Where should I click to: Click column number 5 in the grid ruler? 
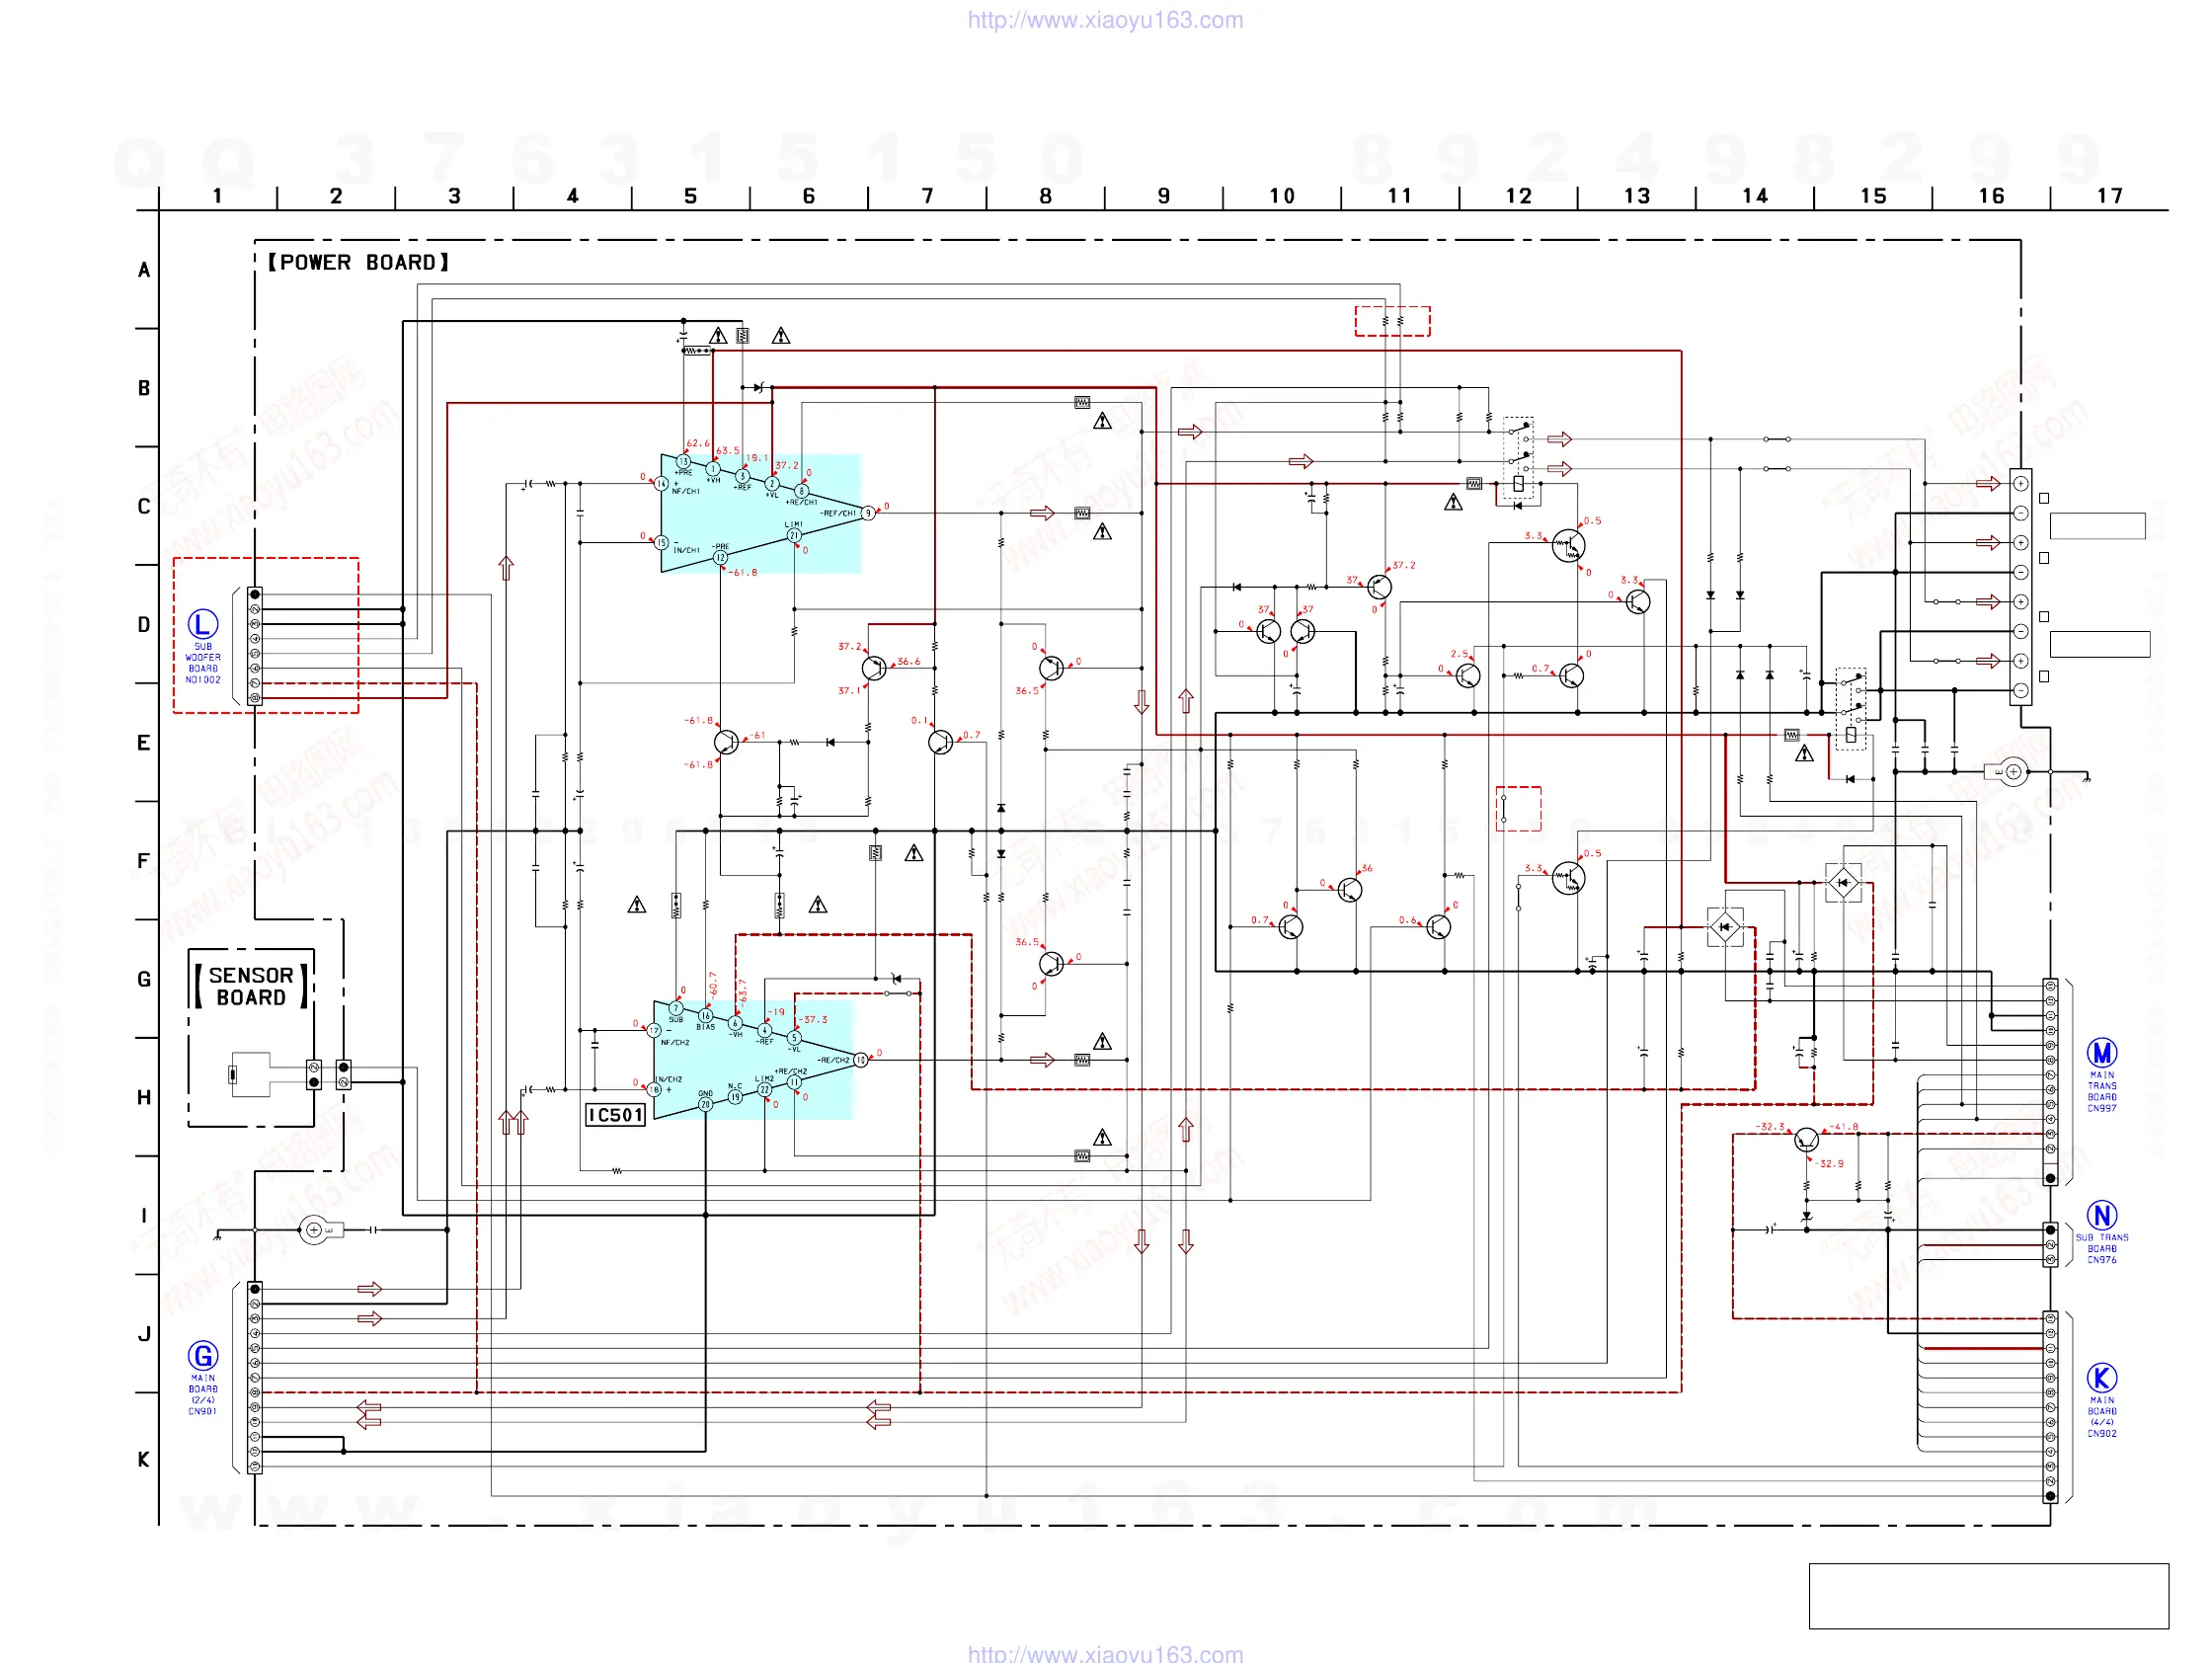(690, 196)
